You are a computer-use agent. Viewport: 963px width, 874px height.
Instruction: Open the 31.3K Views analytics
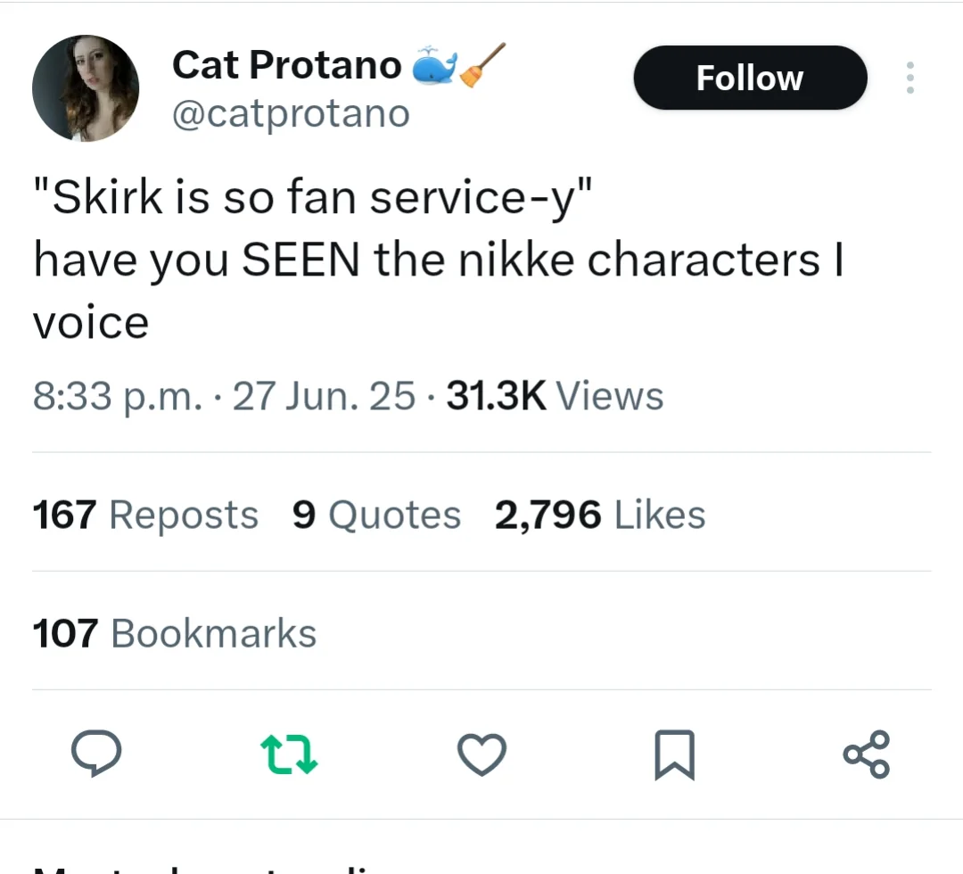(555, 396)
